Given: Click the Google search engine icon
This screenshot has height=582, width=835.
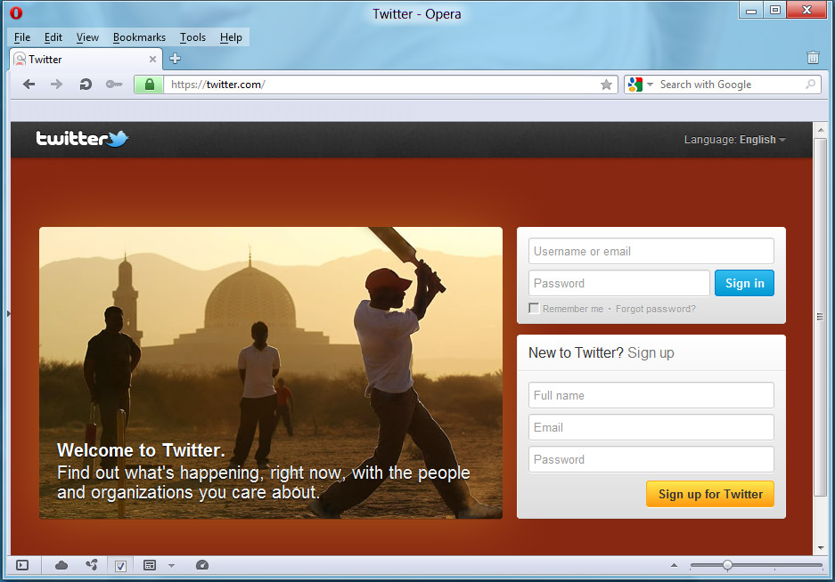Looking at the screenshot, I should coord(634,84).
